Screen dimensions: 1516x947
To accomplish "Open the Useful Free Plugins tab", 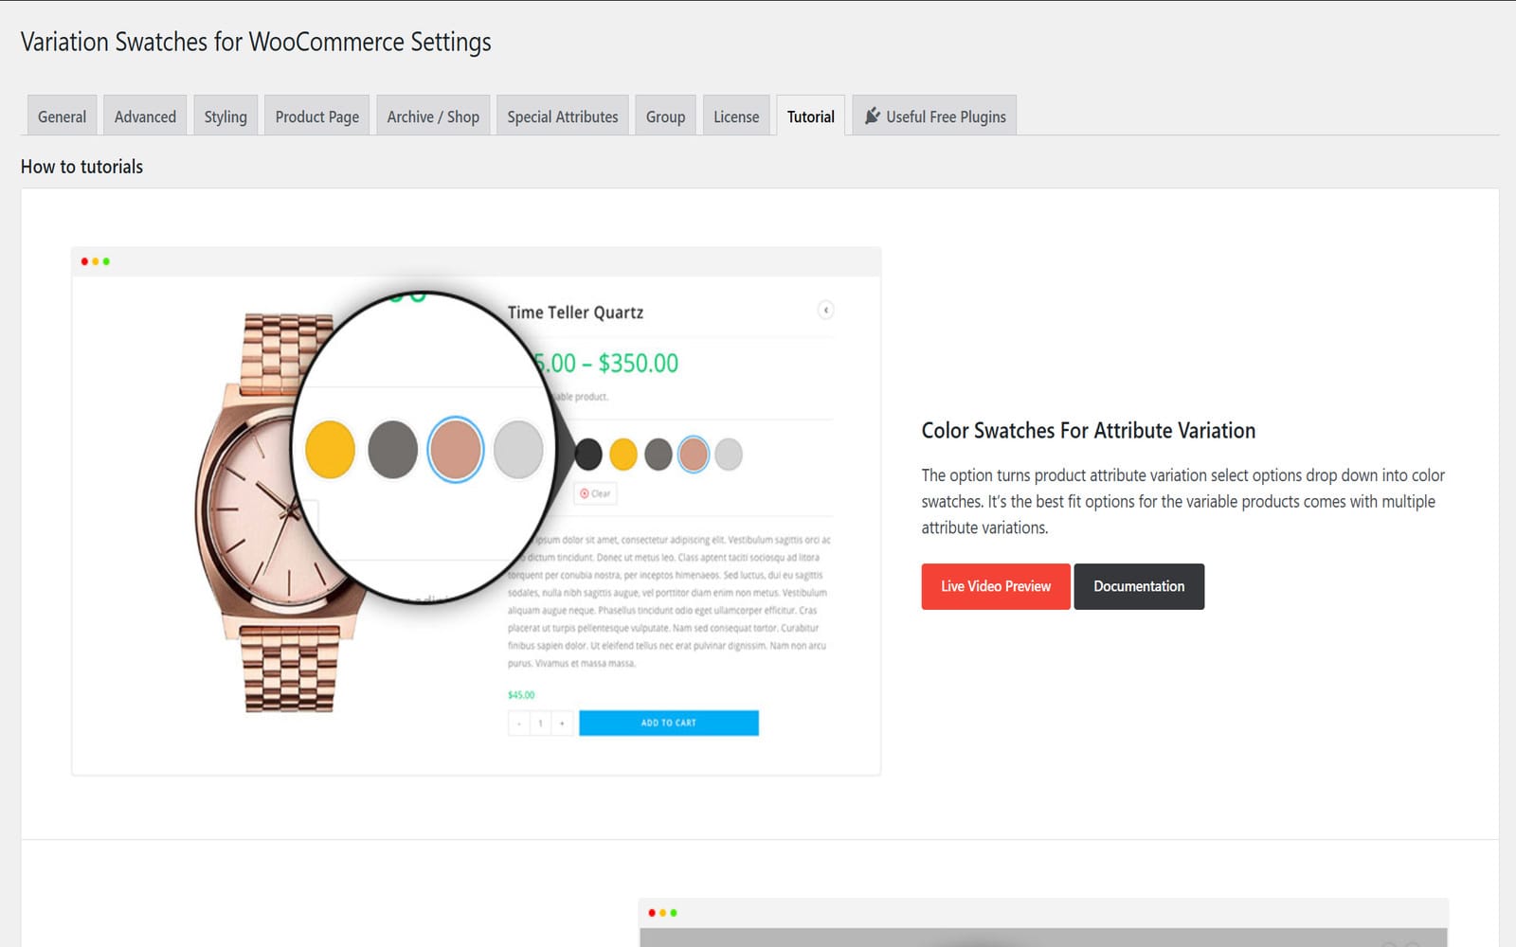I will 934,116.
